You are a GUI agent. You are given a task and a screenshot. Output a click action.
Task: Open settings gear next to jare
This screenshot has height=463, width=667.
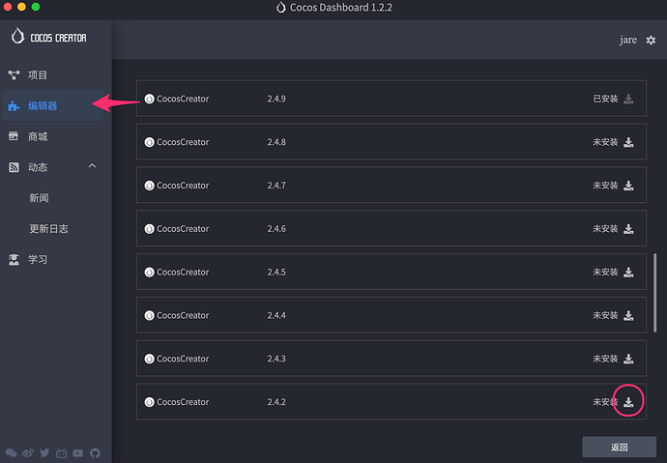[651, 41]
